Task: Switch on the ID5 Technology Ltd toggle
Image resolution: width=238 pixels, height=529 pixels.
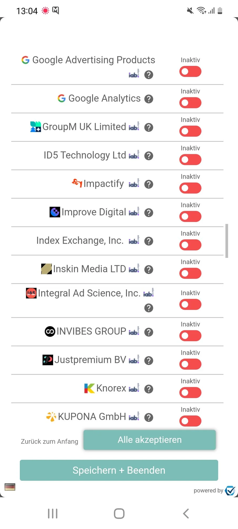Action: pyautogui.click(x=190, y=160)
